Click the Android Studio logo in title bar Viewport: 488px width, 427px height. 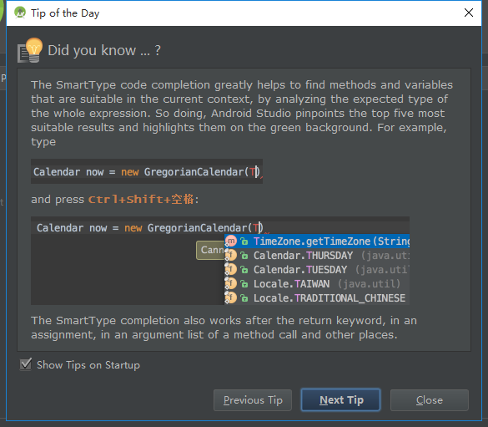click(x=20, y=13)
